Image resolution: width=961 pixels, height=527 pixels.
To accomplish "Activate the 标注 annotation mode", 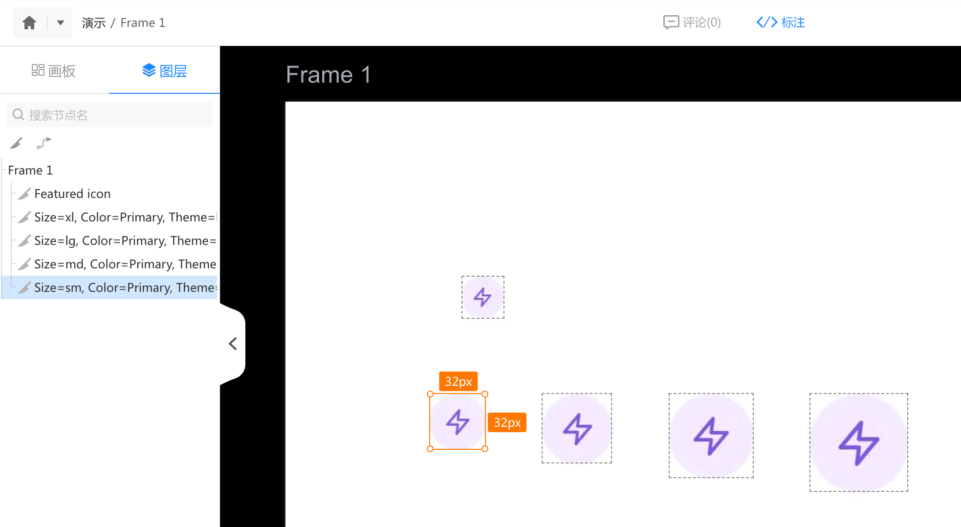I will pos(781,22).
